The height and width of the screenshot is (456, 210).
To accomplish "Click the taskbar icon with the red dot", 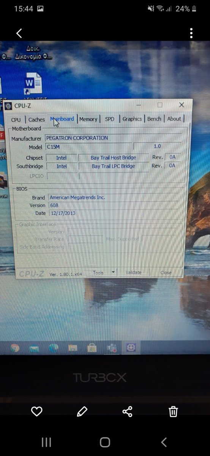I will click(111, 348).
